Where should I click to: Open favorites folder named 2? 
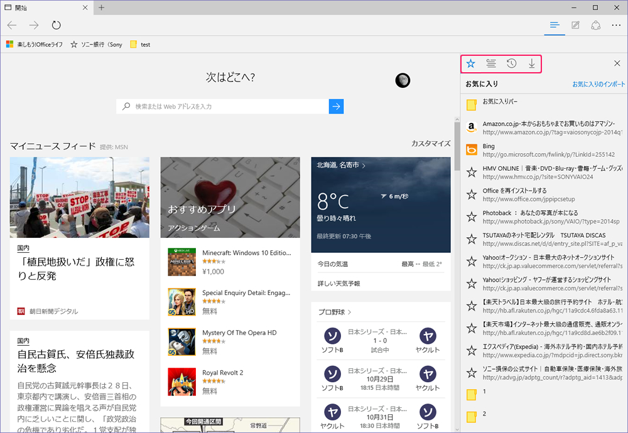coord(544,417)
